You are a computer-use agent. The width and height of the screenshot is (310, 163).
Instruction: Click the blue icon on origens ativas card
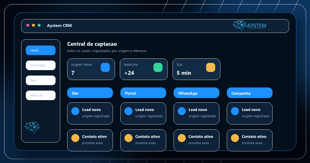point(105,67)
